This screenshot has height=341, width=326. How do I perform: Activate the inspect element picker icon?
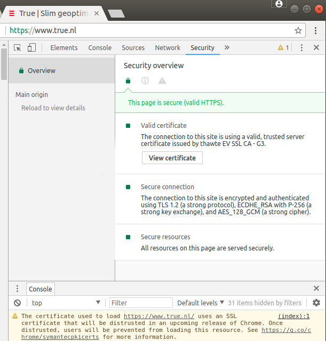18,47
